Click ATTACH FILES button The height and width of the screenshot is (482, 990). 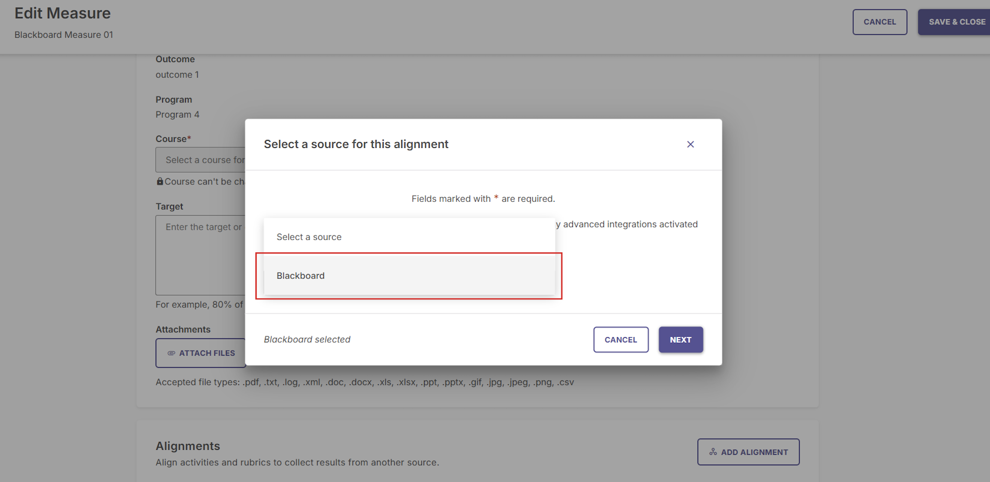point(200,353)
